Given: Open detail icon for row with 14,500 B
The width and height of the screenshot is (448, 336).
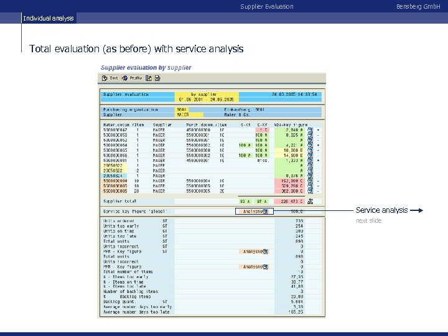Looking at the screenshot, I should (310, 156).
